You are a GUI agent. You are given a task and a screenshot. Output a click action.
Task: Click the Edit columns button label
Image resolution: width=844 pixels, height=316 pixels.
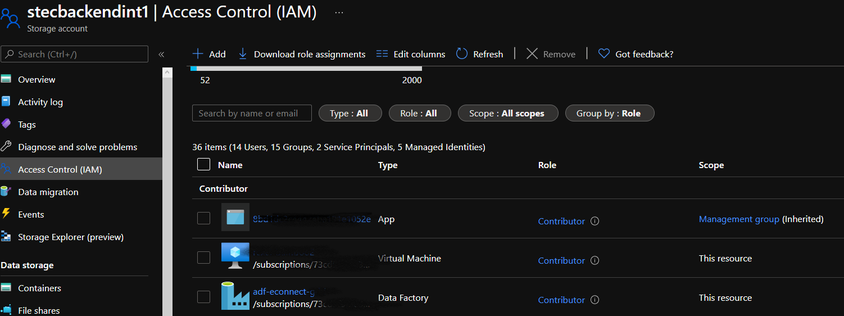coord(419,54)
